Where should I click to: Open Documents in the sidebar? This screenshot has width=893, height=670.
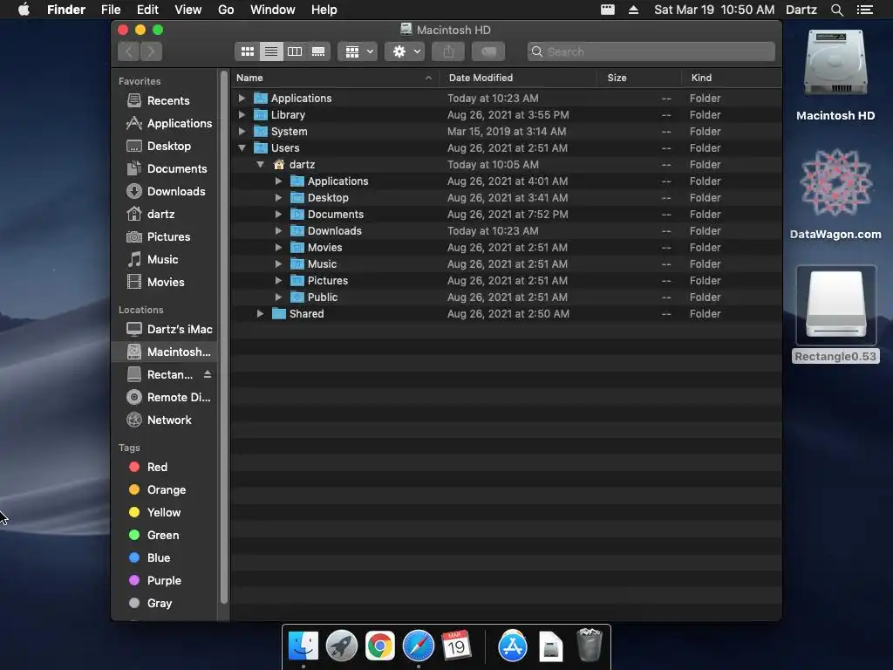point(165,169)
